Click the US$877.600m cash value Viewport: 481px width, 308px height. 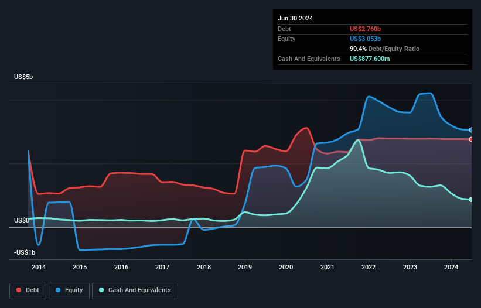tap(370, 59)
